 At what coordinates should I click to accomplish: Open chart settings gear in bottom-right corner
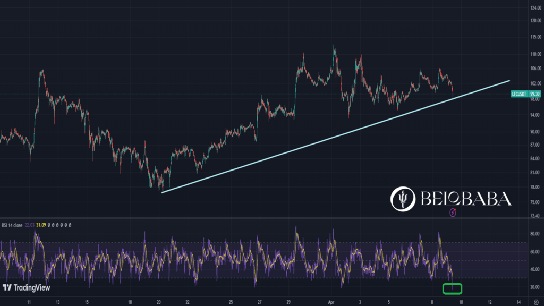[x=535, y=300]
